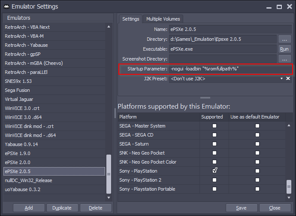The image size is (296, 216).
Task: Select nullDC_Win32_Release emulator
Action: [x=54, y=180]
